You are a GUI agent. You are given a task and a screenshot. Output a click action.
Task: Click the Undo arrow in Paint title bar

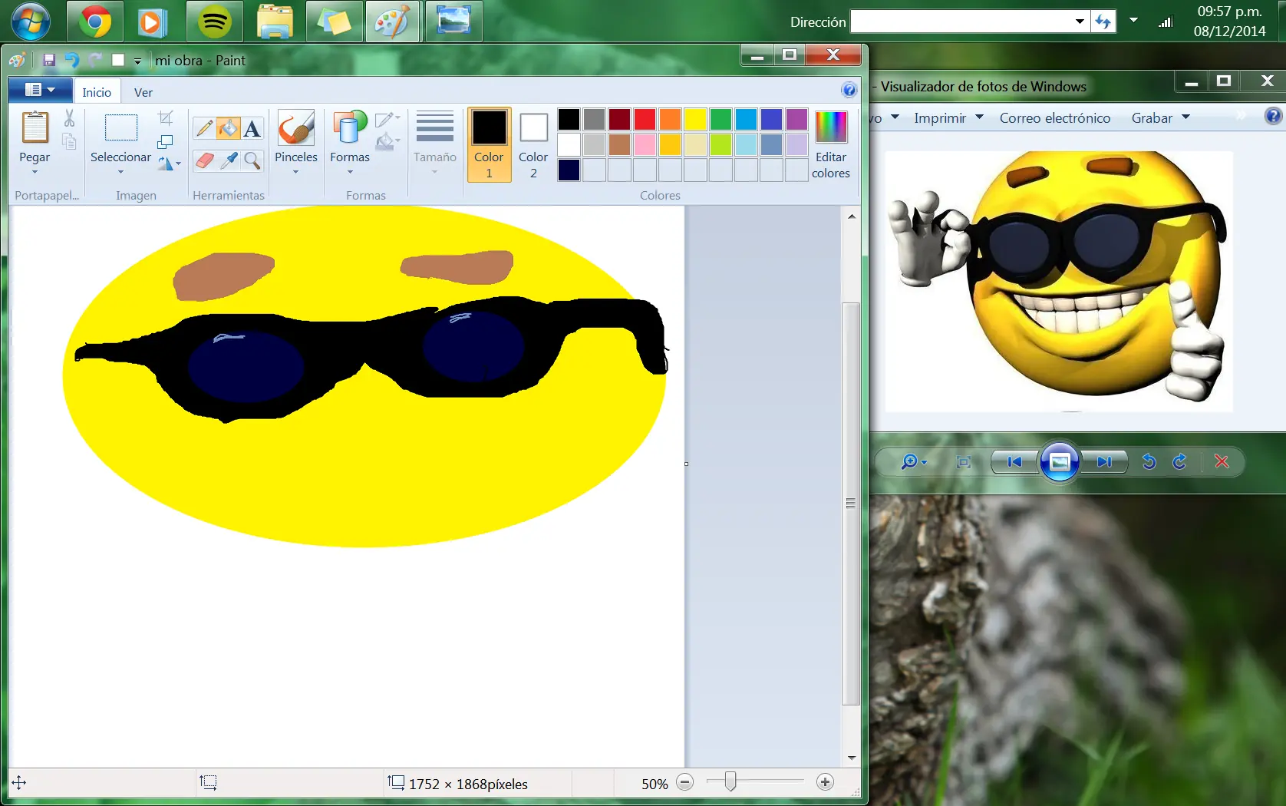(71, 60)
